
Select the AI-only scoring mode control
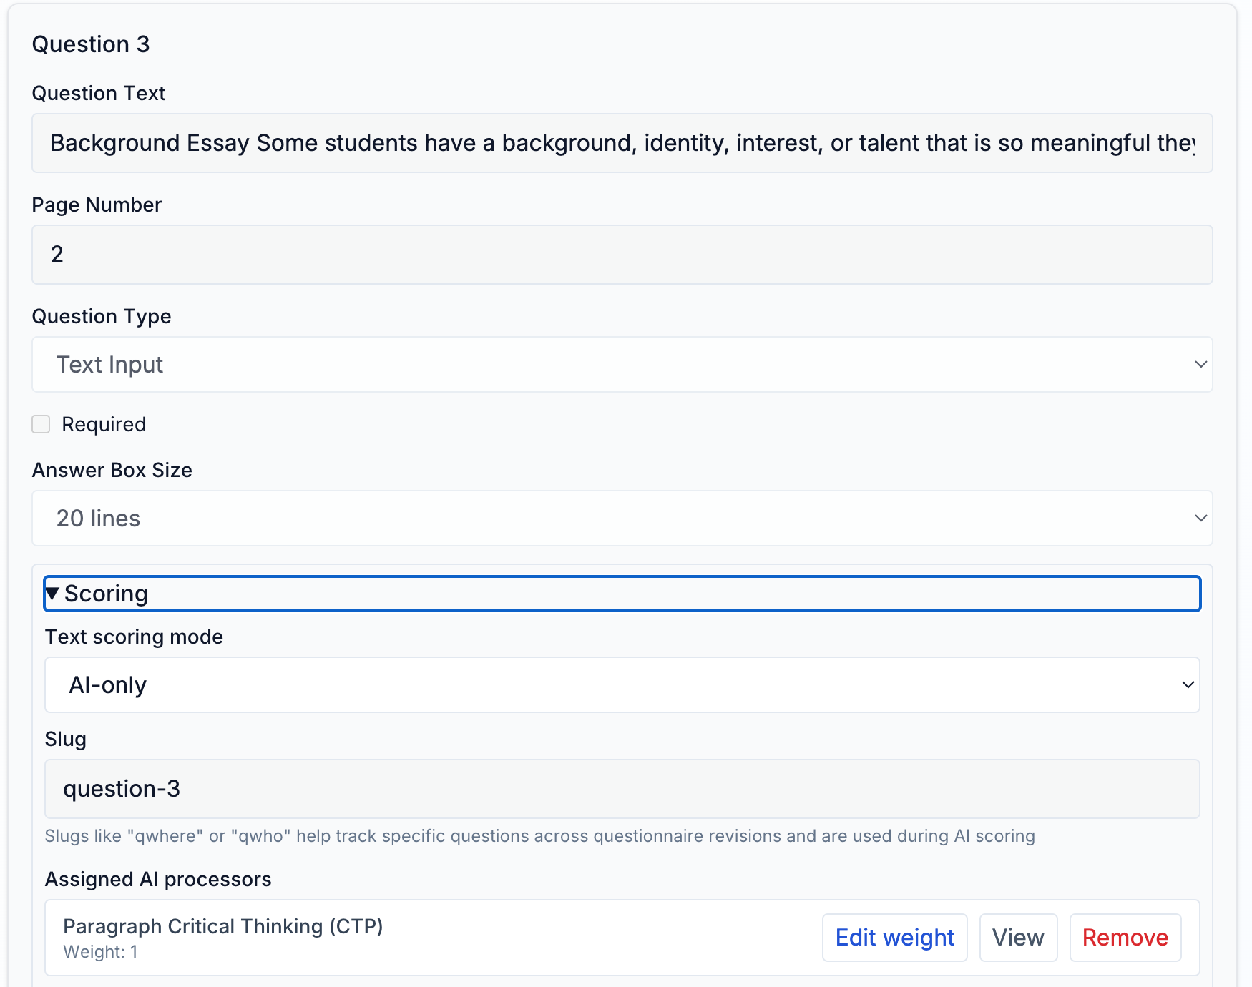coord(622,684)
